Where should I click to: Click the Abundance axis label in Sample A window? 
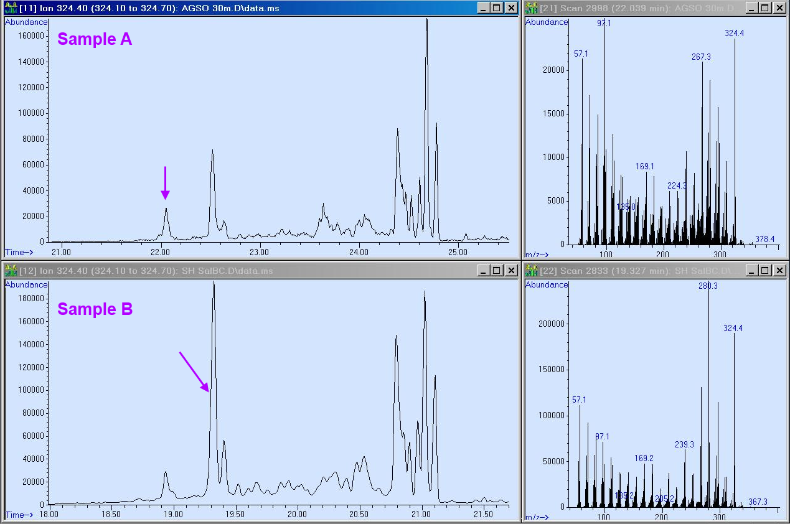[x=26, y=22]
